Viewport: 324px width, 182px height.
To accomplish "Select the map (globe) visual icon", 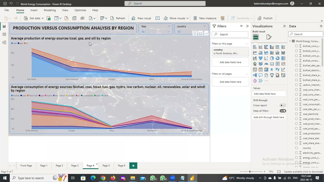I will pyautogui.click(x=255, y=64).
